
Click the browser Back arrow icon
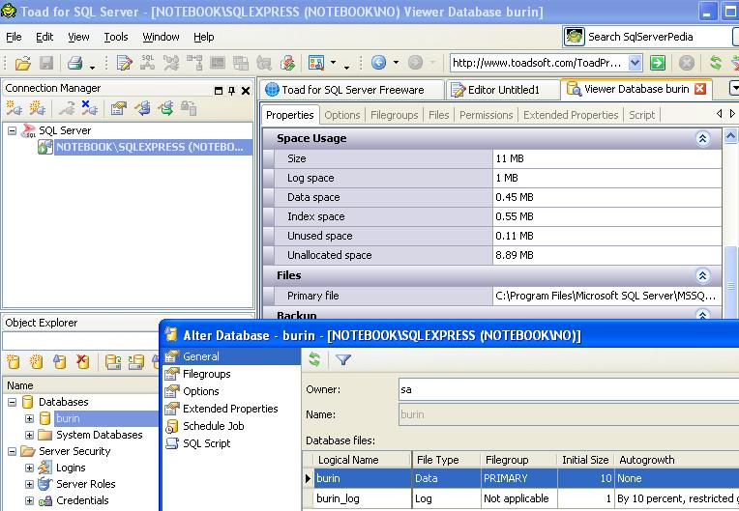pos(378,63)
